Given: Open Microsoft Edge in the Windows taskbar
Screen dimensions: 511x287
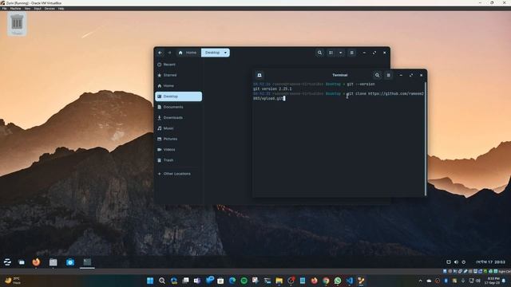Looking at the screenshot, I should point(232,281).
